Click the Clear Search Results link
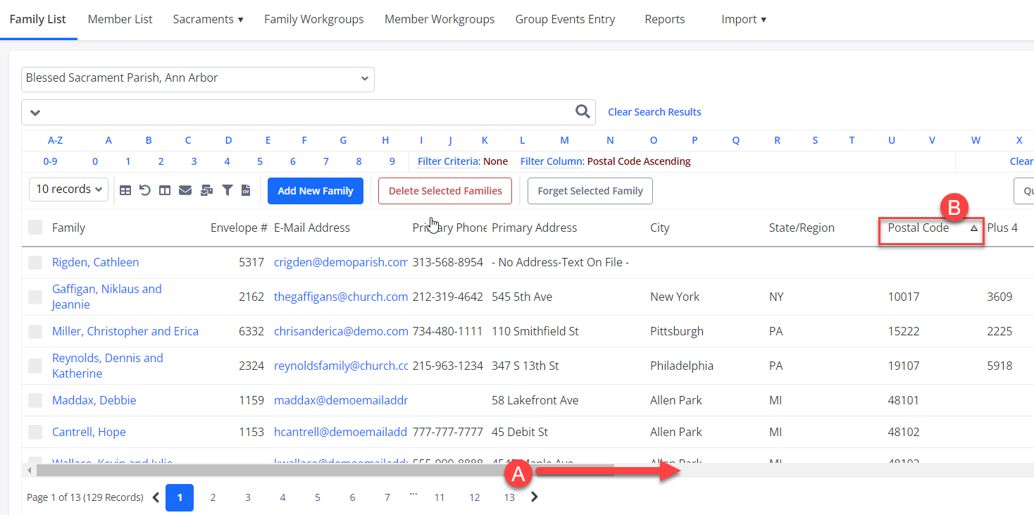Viewport: 1034px width, 515px height. click(x=654, y=112)
